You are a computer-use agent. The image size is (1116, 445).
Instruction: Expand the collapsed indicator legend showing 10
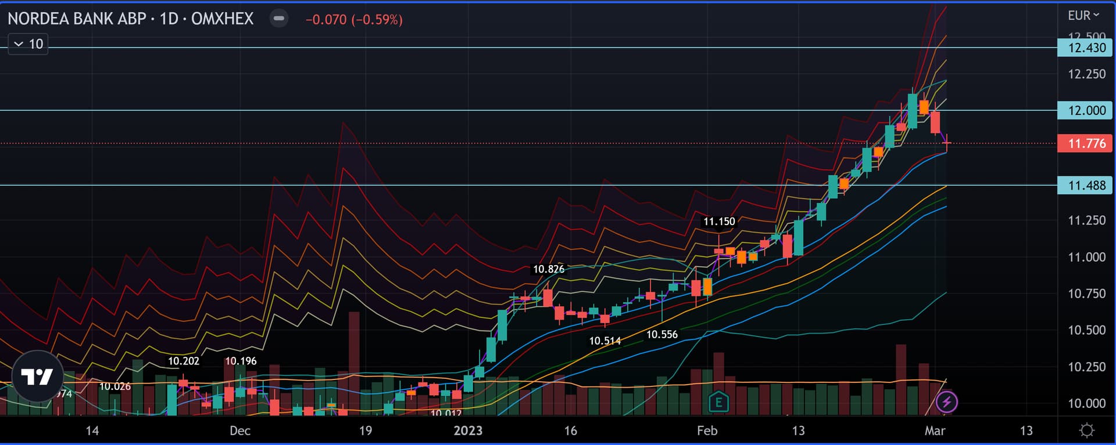click(x=28, y=44)
